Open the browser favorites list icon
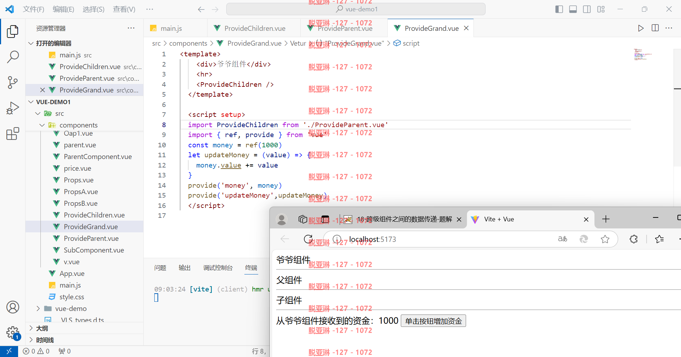The image size is (681, 357). (x=659, y=239)
